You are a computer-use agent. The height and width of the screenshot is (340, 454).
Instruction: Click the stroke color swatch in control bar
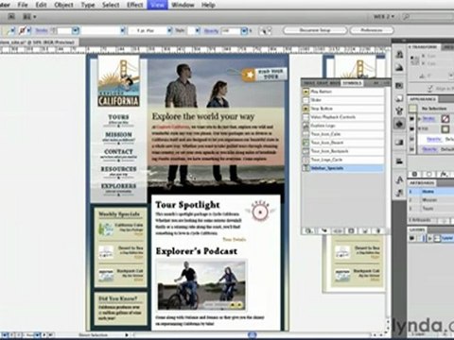click(22, 30)
